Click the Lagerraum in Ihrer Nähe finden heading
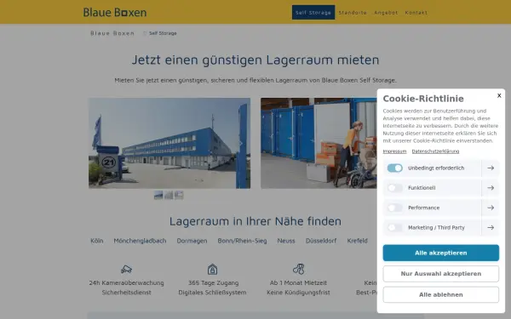The width and height of the screenshot is (511, 319). tap(255, 221)
